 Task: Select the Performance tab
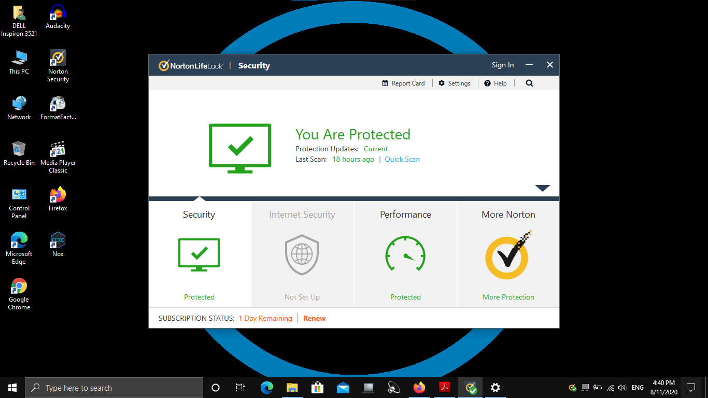pos(405,254)
